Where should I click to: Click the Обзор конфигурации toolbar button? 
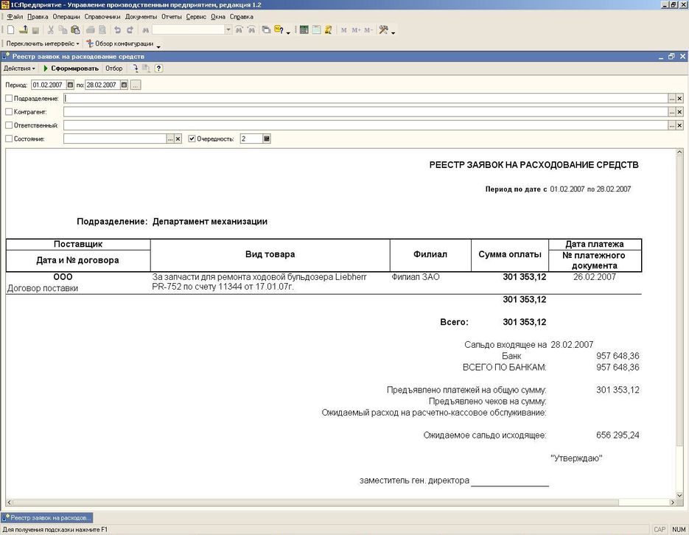120,43
